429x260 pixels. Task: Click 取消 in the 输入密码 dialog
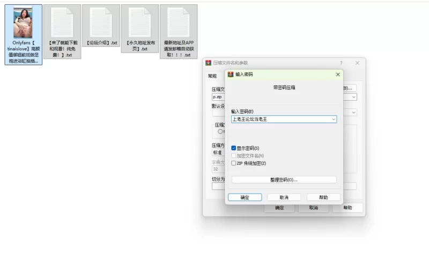[x=284, y=197]
